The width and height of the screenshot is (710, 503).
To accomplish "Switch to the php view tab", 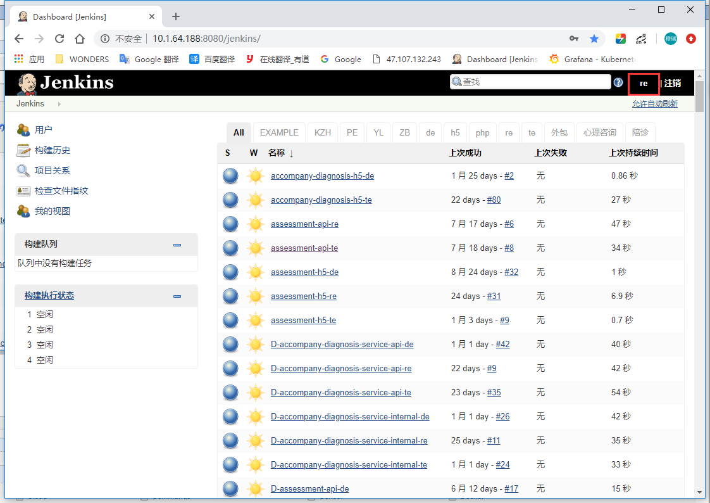I will click(482, 133).
